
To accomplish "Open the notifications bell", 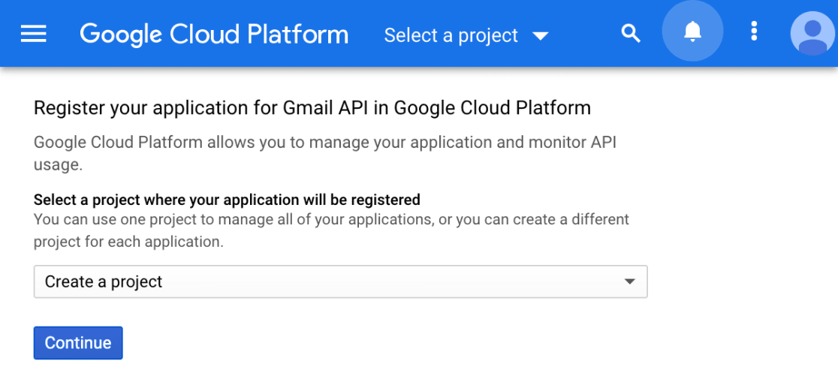I will [692, 31].
